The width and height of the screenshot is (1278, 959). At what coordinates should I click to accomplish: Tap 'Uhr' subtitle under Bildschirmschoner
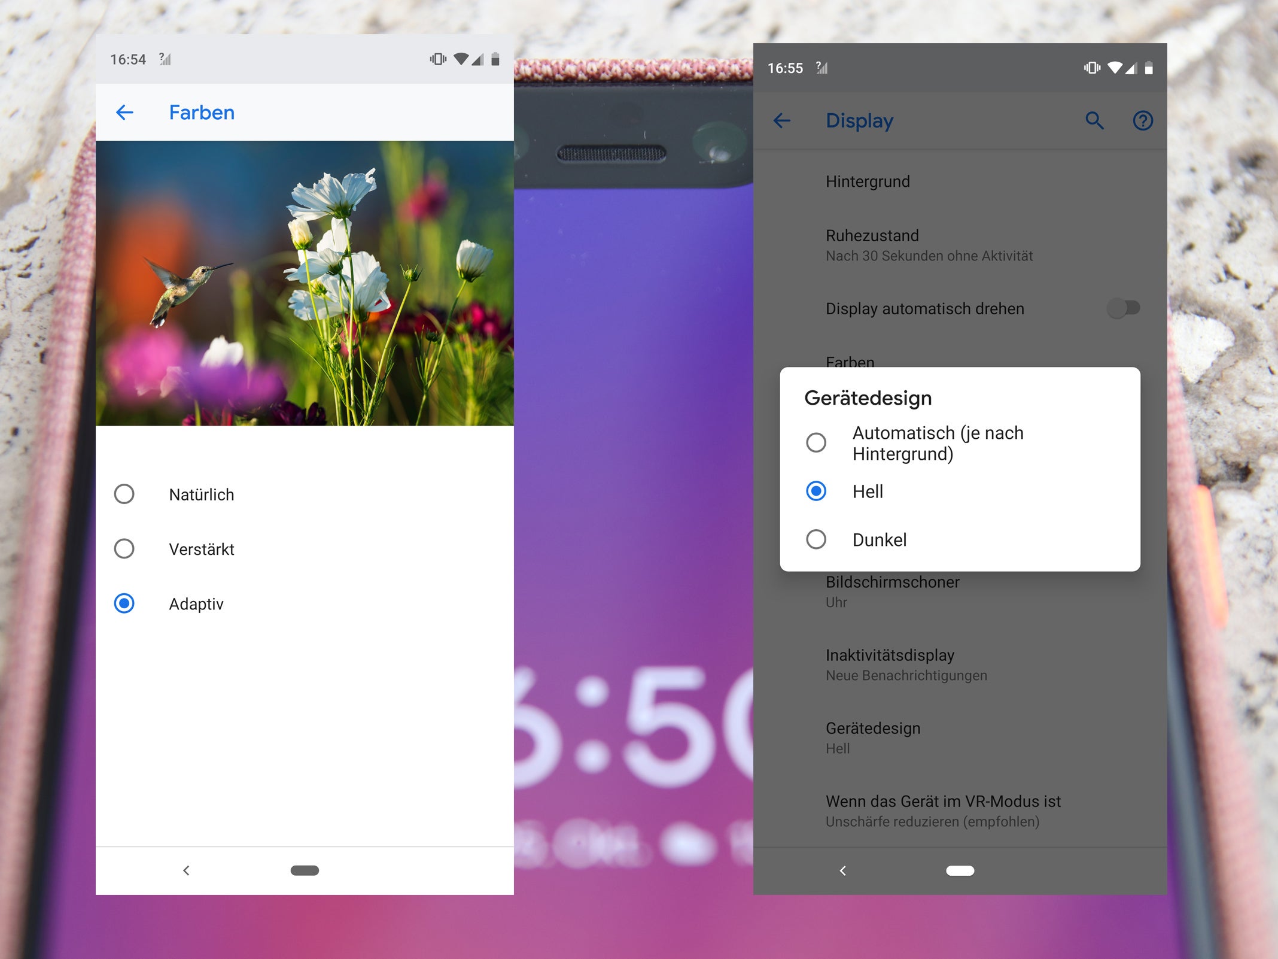tap(836, 602)
